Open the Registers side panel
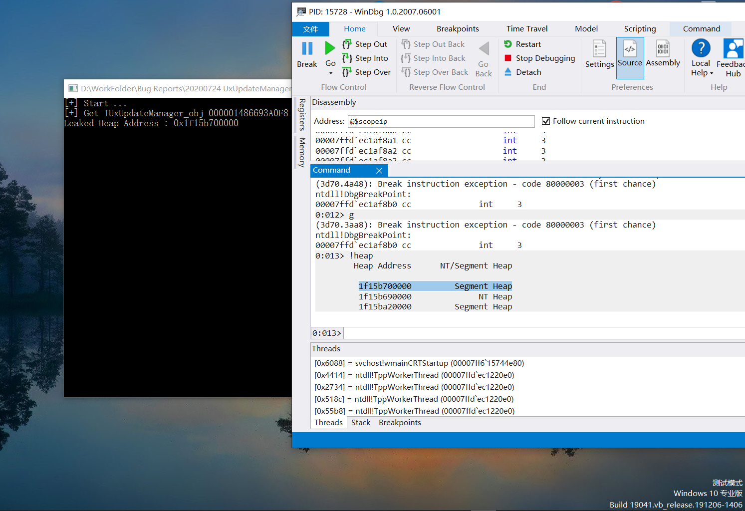Screen dimensions: 745x511 (x=302, y=115)
